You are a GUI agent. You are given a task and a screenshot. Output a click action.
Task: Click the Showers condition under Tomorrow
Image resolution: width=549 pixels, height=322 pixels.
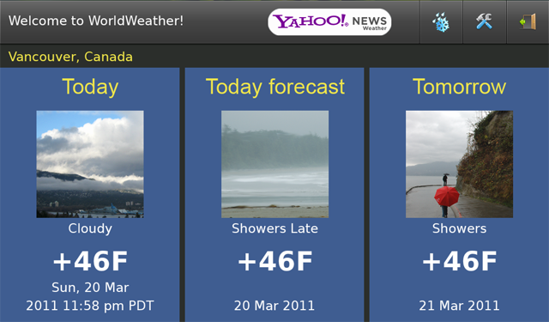click(x=460, y=228)
